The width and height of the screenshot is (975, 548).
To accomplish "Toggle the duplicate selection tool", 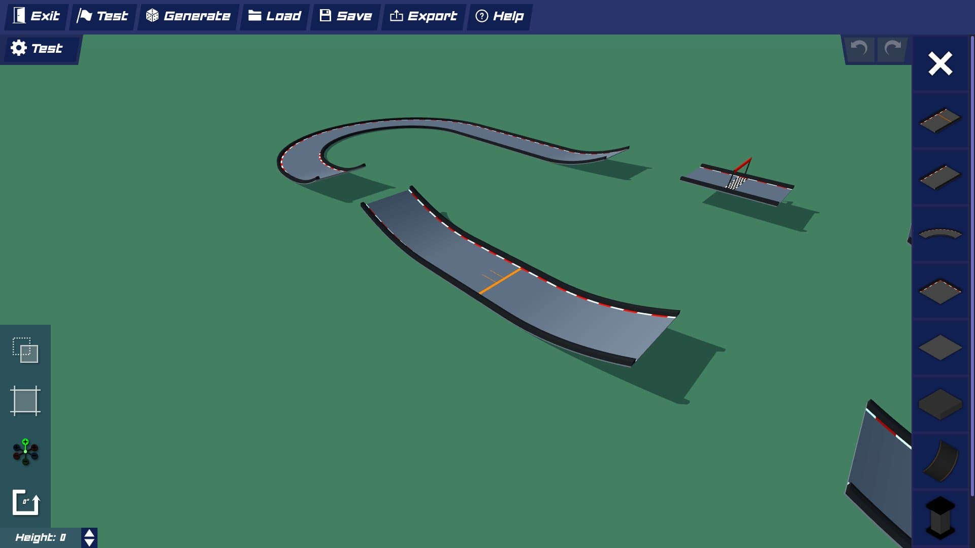I will click(25, 350).
